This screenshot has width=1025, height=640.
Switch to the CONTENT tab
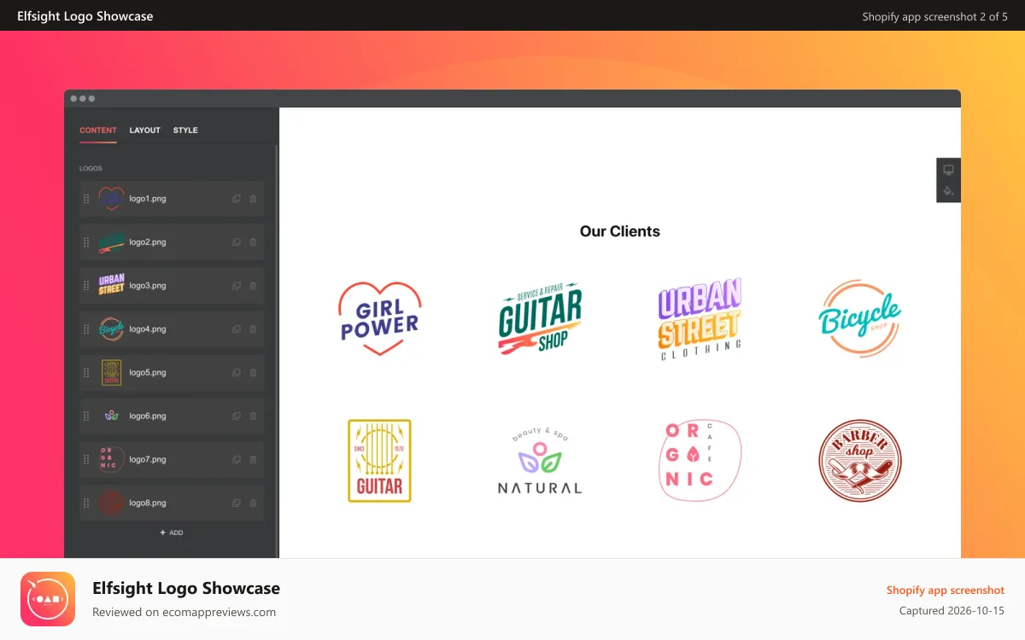(x=98, y=131)
